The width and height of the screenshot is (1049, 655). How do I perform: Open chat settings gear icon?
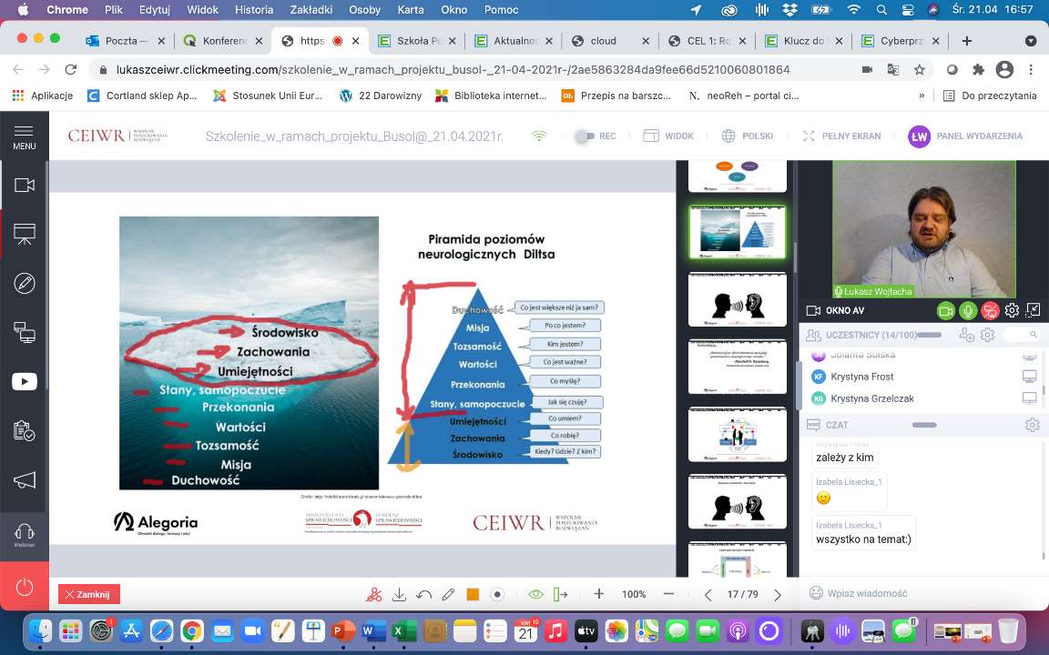pos(1032,425)
